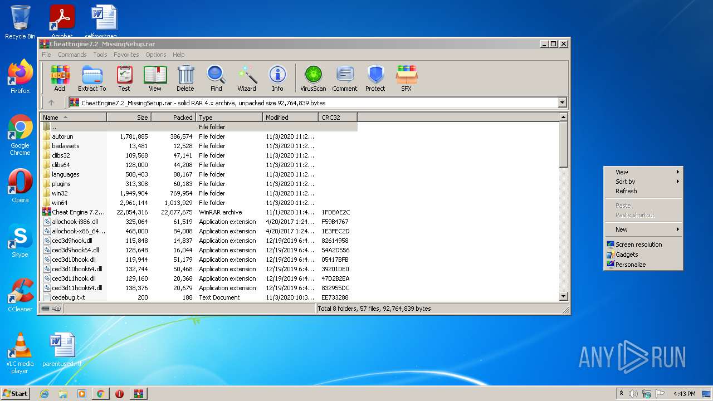
Task: Show hidden system tray icons
Action: coord(621,394)
